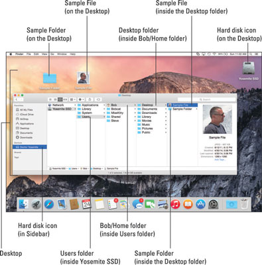Launch Launchpad rocket icon in Dock
The width and height of the screenshot is (262, 265).
36,204
